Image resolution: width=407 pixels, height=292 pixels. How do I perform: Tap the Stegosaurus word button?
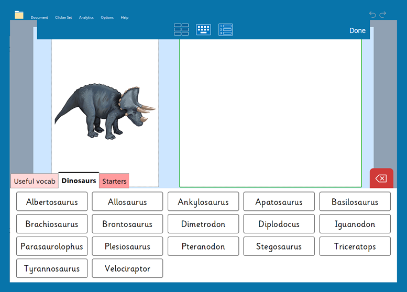(x=279, y=246)
